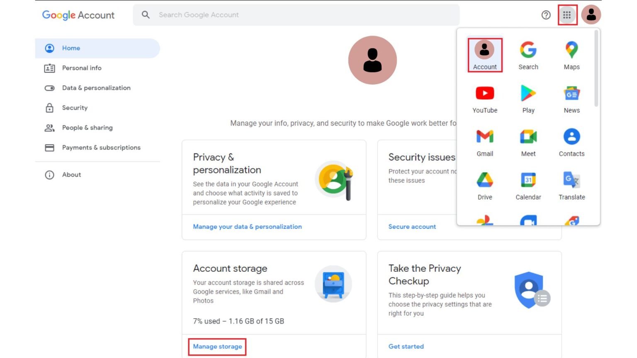Open the profile avatar menu

(x=591, y=15)
